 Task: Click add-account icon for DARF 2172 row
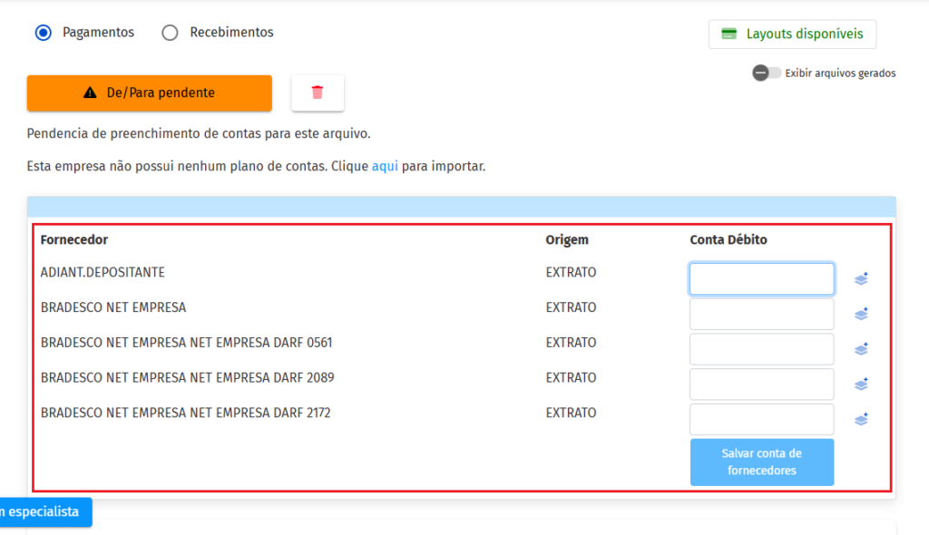pos(861,419)
